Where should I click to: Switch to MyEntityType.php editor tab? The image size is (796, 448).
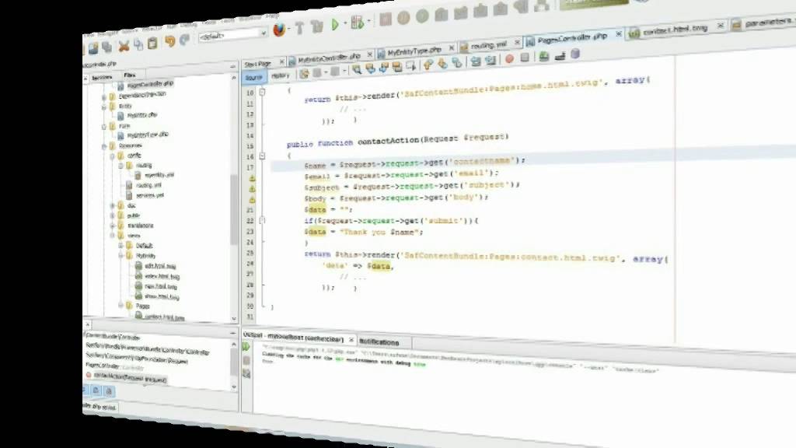coord(414,52)
